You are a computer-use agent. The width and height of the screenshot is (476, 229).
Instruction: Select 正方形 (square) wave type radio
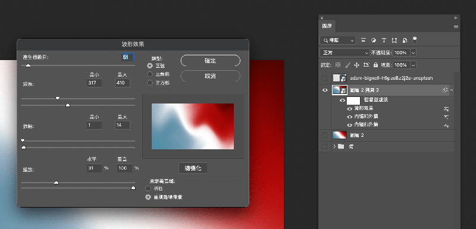tap(150, 83)
